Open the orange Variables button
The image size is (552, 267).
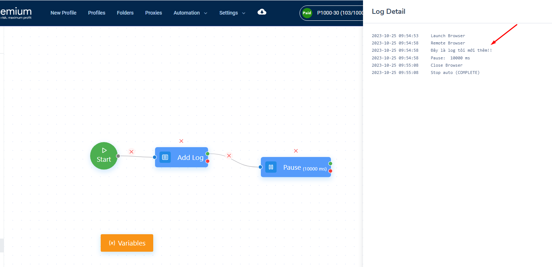[x=127, y=243]
